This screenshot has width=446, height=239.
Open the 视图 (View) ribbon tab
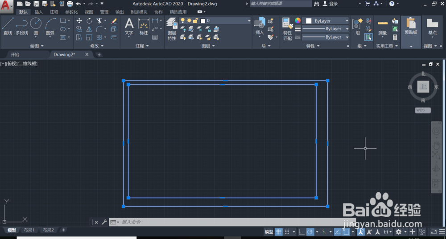(x=89, y=12)
